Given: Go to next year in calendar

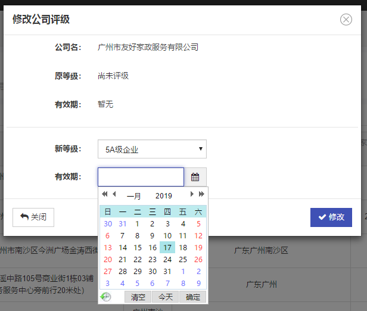Looking at the screenshot, I should [x=201, y=194].
